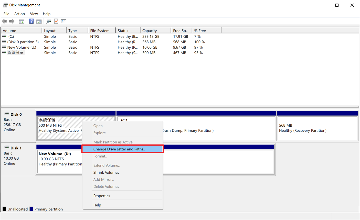Viewport: 360px width, 220px height.
Task: Click the drive icon beside New Volume (U:) row
Action: coord(4,47)
